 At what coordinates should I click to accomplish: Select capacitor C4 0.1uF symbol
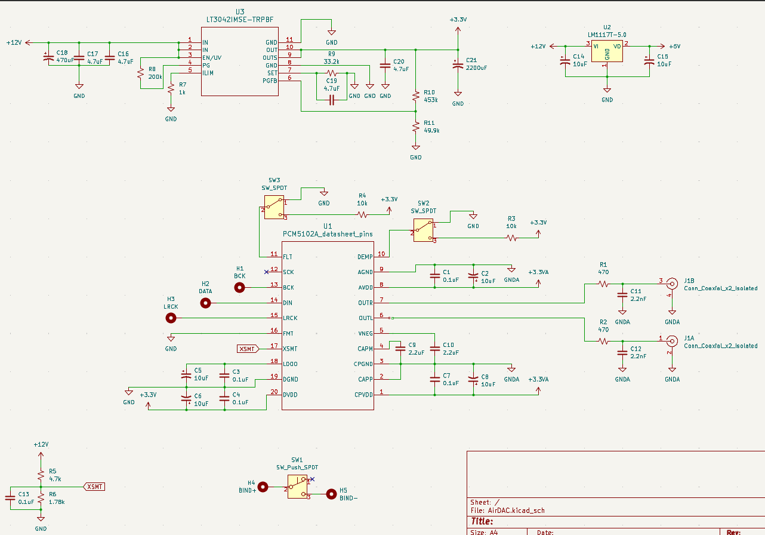click(224, 398)
